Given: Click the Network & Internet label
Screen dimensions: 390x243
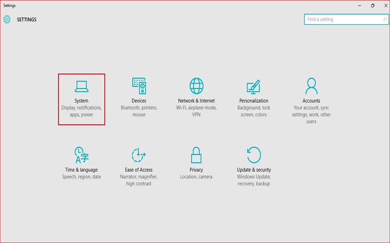Looking at the screenshot, I should click(196, 101).
